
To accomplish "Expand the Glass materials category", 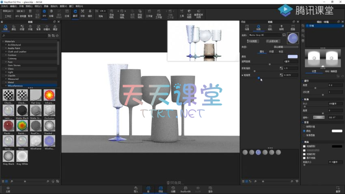I will pyautogui.click(x=6, y=69).
